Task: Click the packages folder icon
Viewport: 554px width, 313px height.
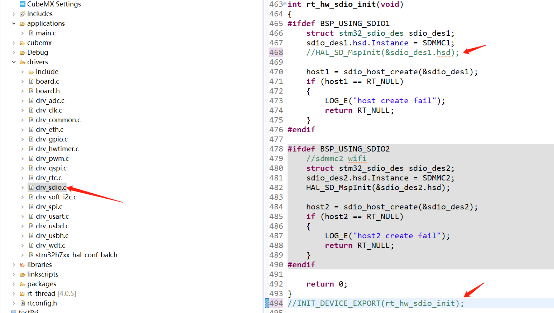Action: pos(23,284)
